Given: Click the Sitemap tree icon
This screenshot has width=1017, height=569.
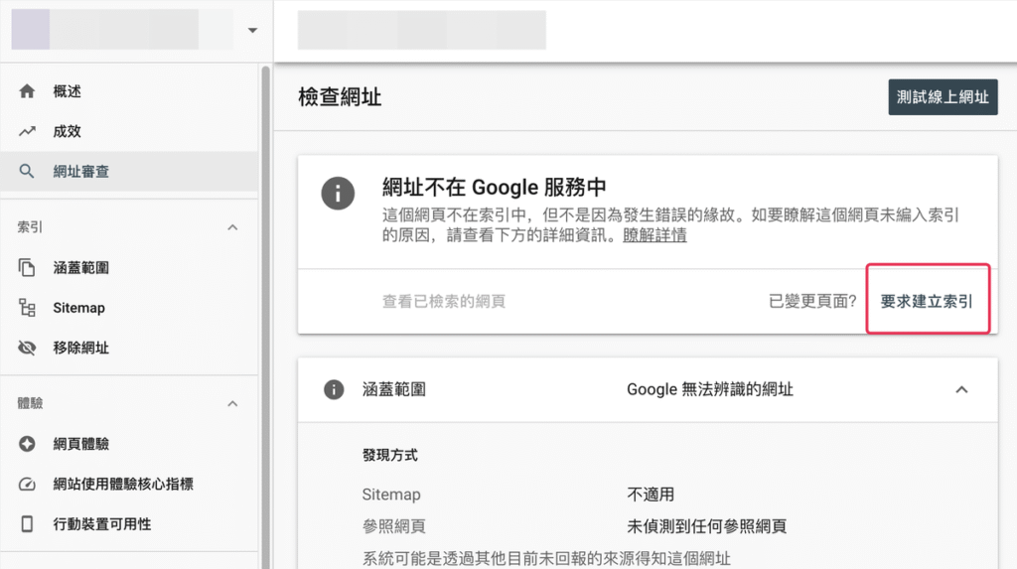Looking at the screenshot, I should 27,308.
